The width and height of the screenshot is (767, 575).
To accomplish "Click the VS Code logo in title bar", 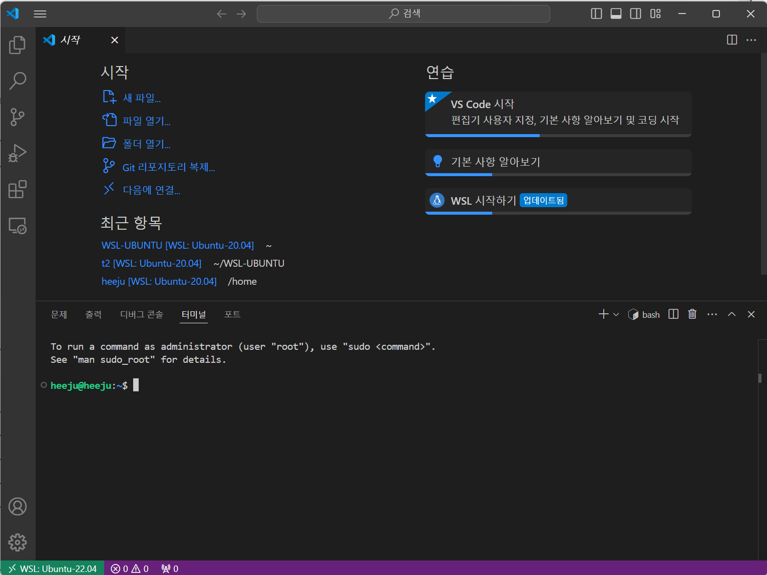I will (x=13, y=14).
